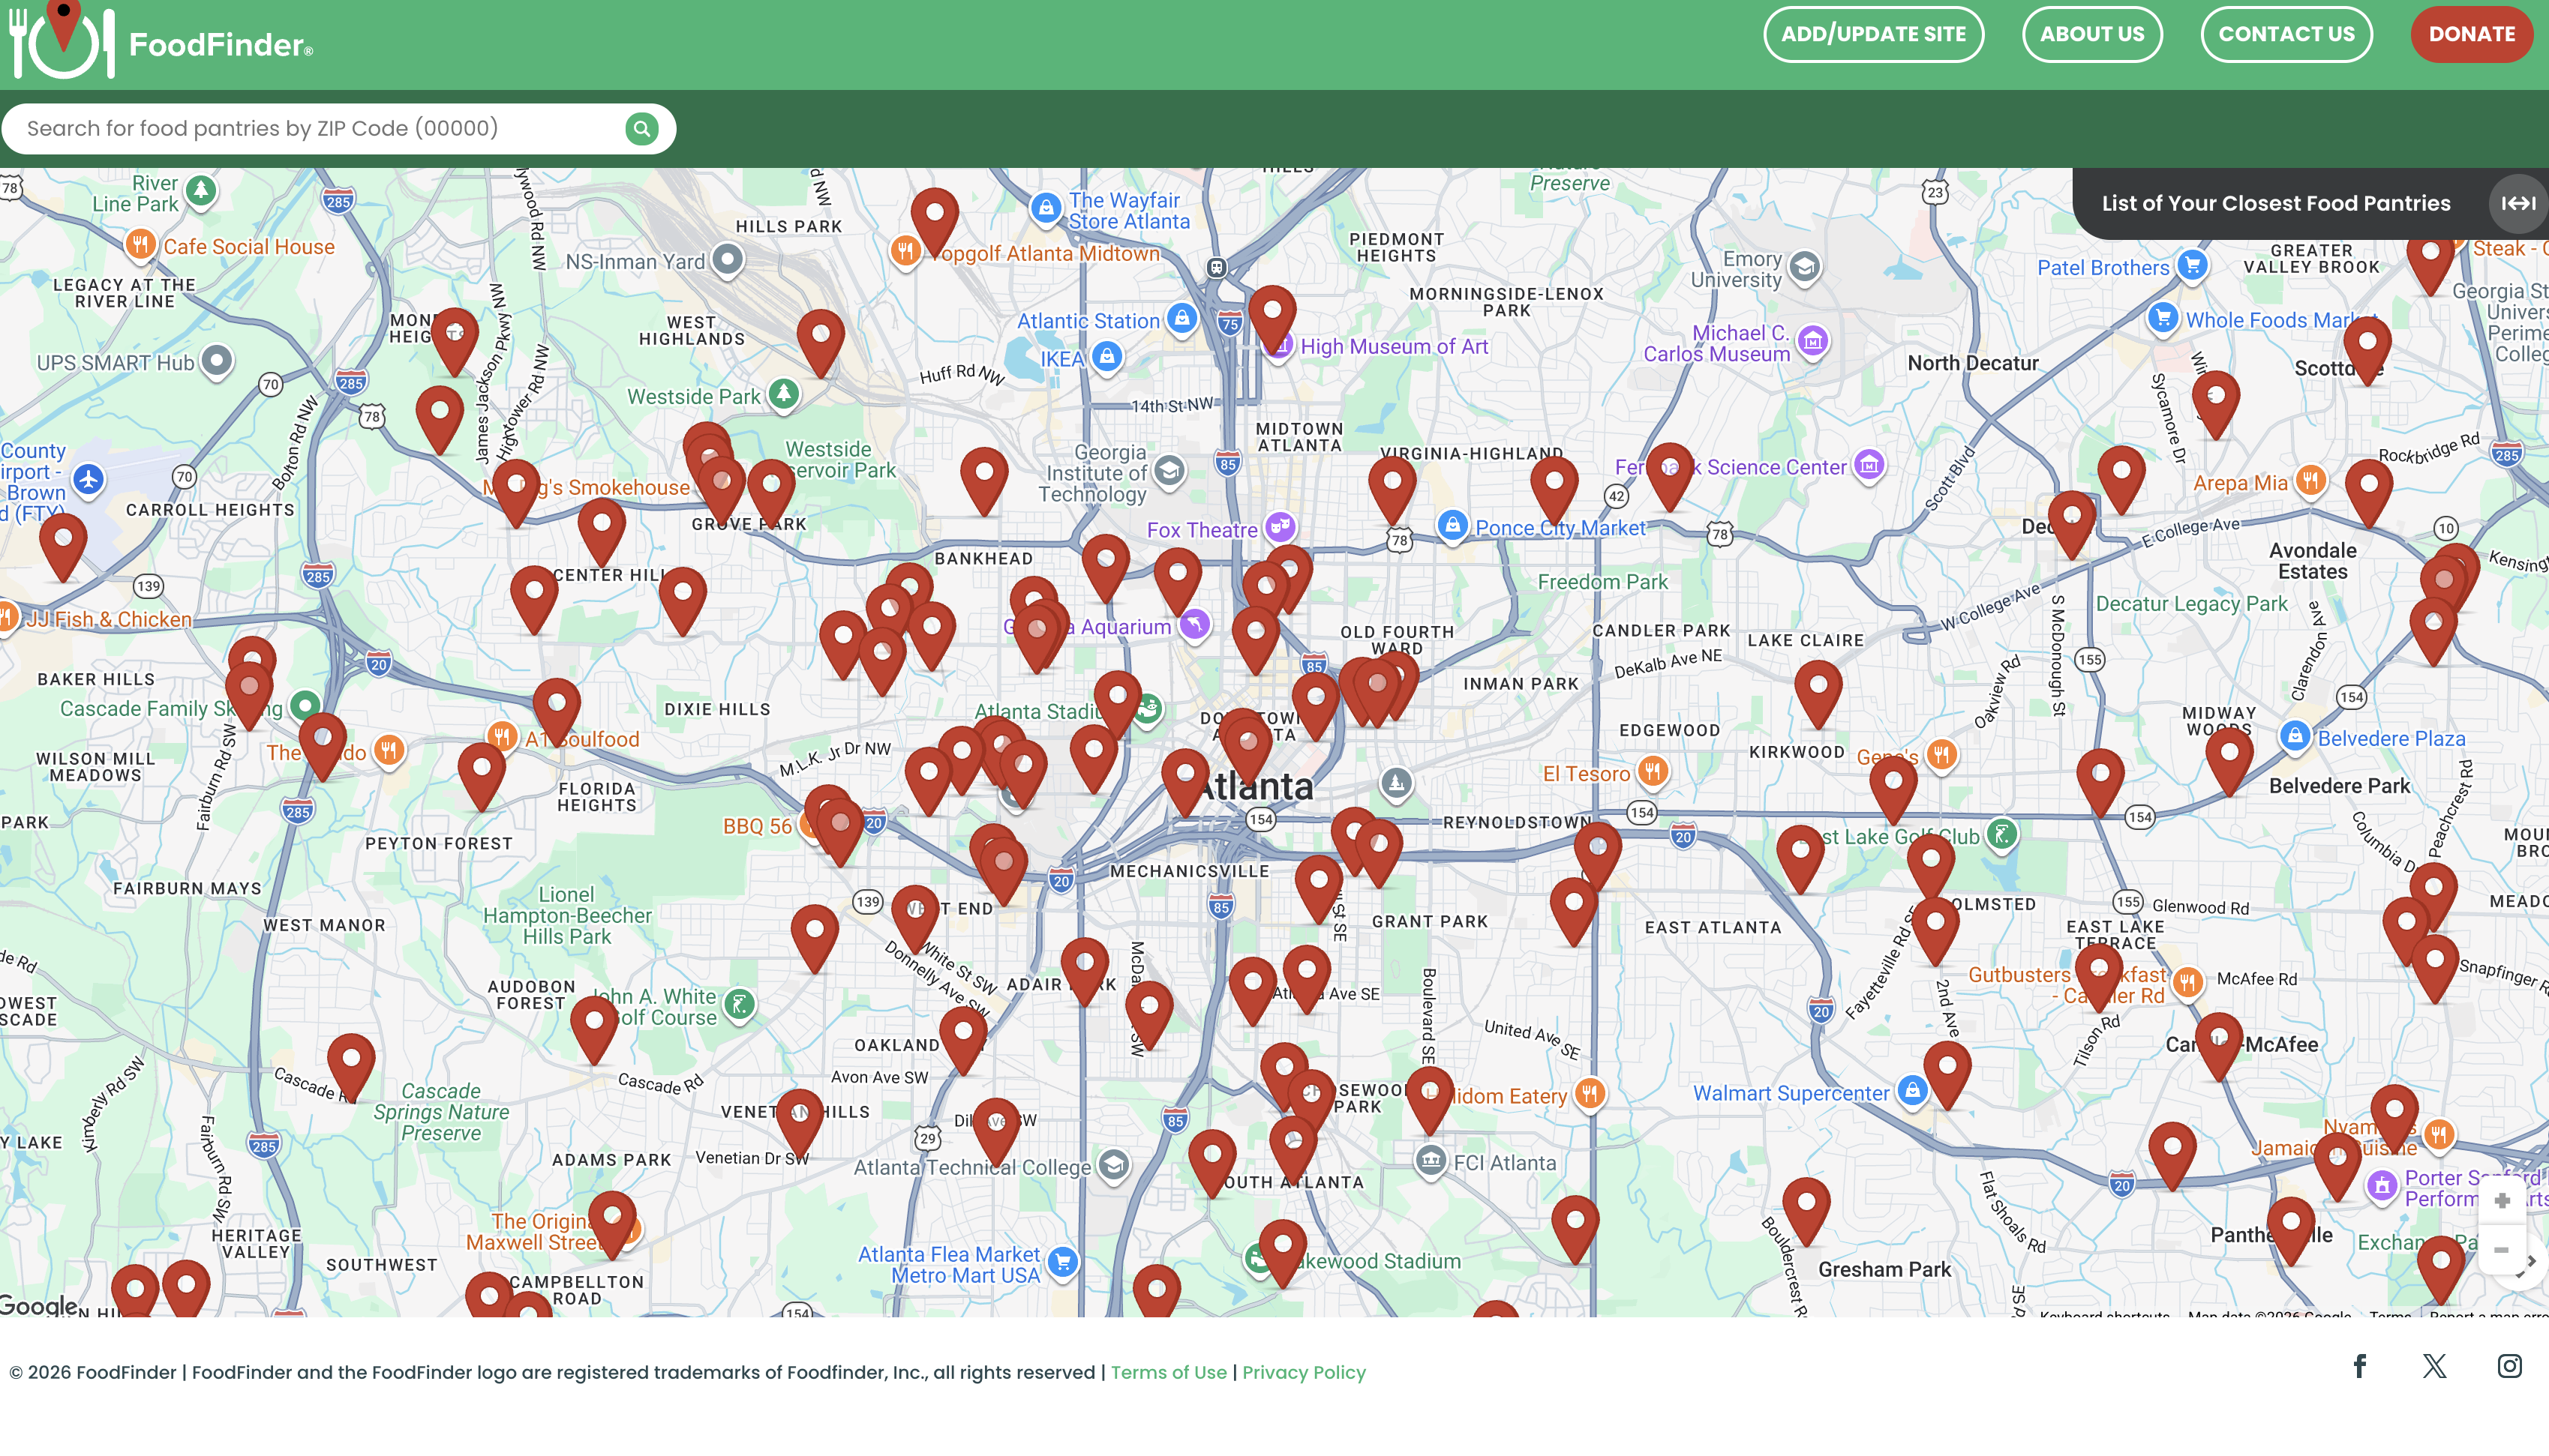Open the Terms of Use link
2549x1456 pixels.
pos(1169,1372)
